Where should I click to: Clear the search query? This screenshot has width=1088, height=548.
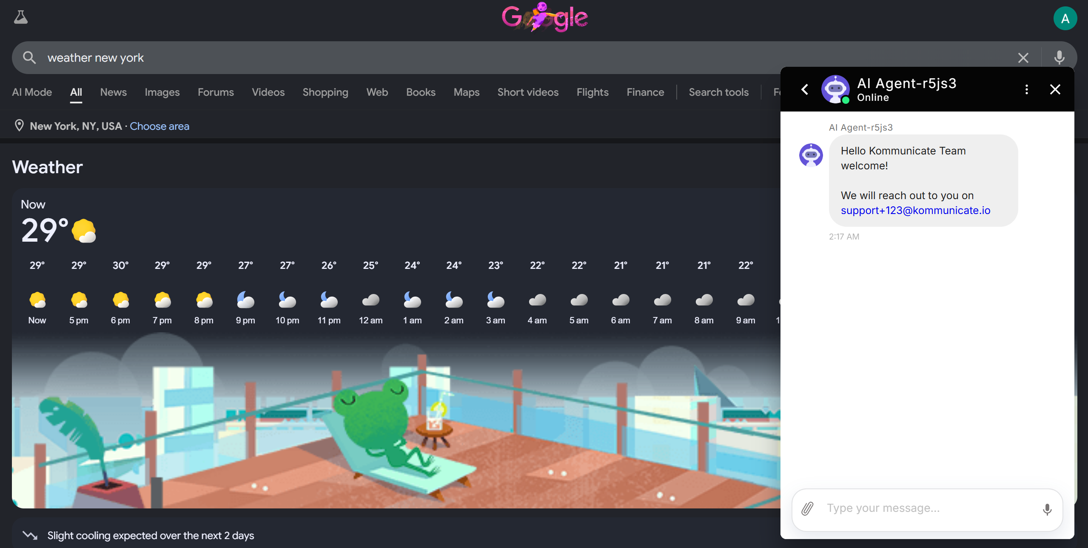tap(1023, 58)
